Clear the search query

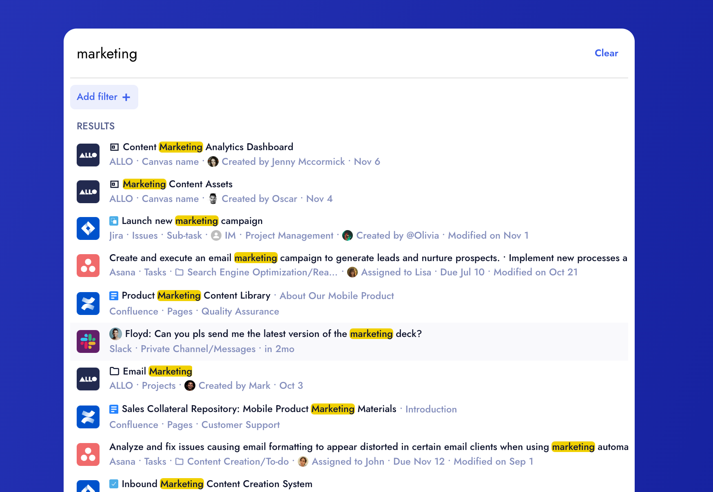tap(606, 53)
